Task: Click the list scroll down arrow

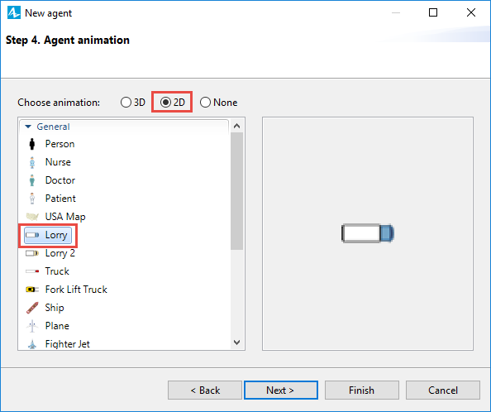Action: point(236,343)
